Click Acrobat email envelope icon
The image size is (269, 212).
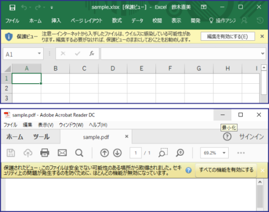point(62,153)
